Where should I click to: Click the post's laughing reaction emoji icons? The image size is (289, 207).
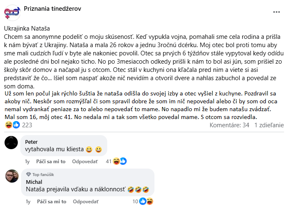pos(12,125)
